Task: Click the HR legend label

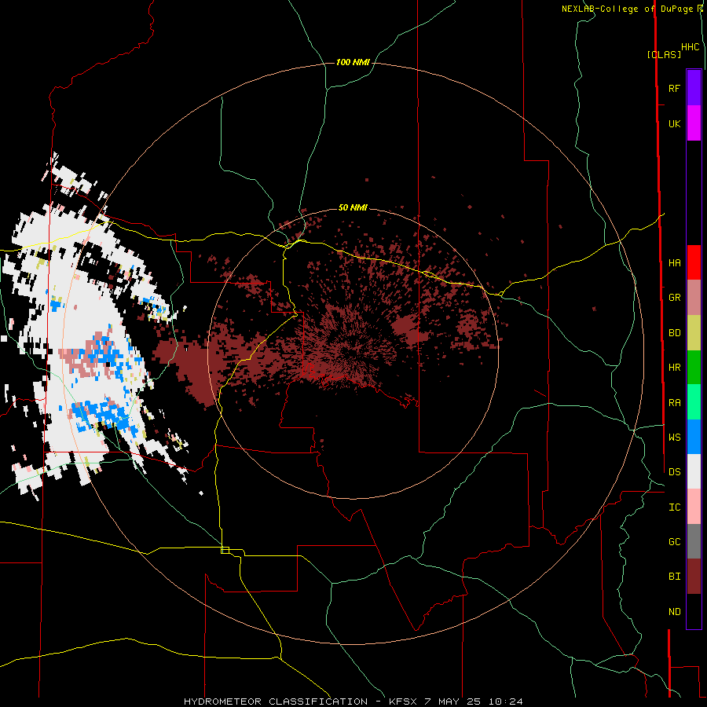Action: pyautogui.click(x=674, y=368)
